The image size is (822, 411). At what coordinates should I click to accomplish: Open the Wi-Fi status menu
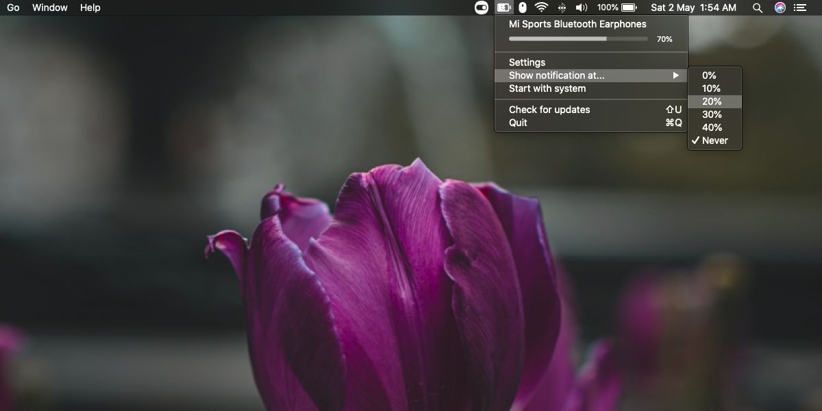tap(542, 8)
